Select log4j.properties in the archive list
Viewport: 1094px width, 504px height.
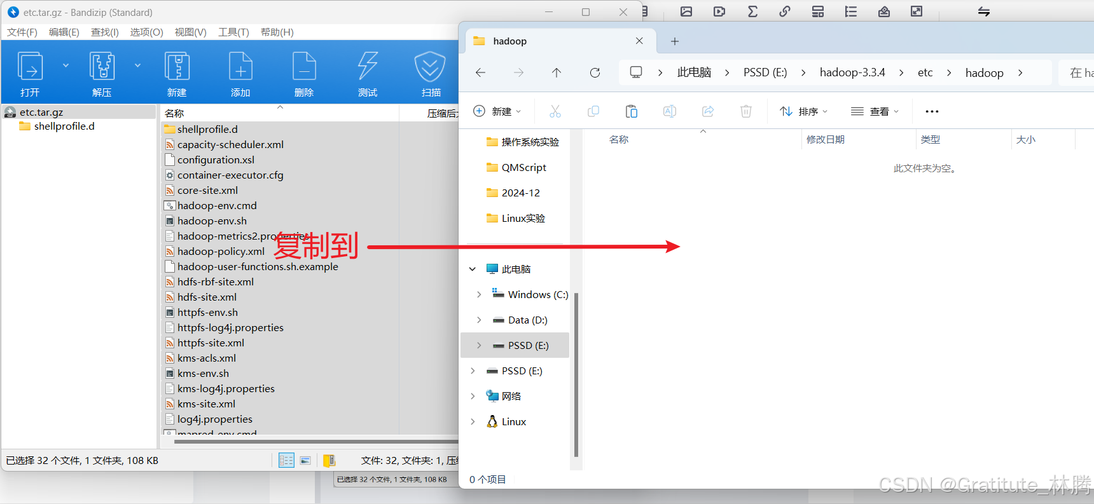(215, 419)
